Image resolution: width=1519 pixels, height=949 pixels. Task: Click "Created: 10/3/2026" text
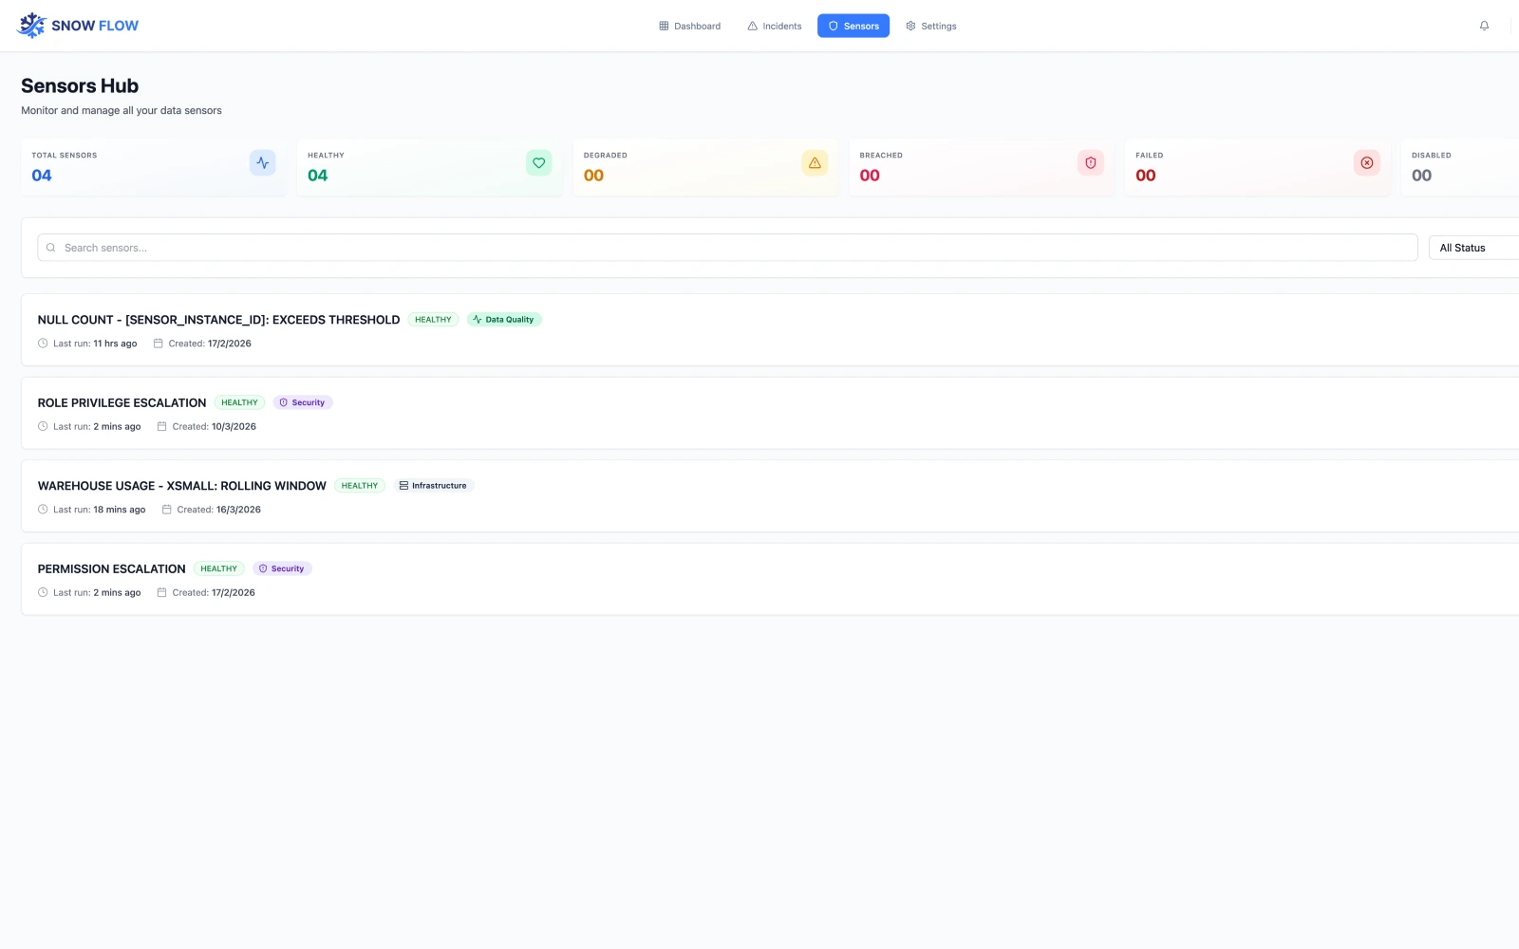(x=215, y=426)
